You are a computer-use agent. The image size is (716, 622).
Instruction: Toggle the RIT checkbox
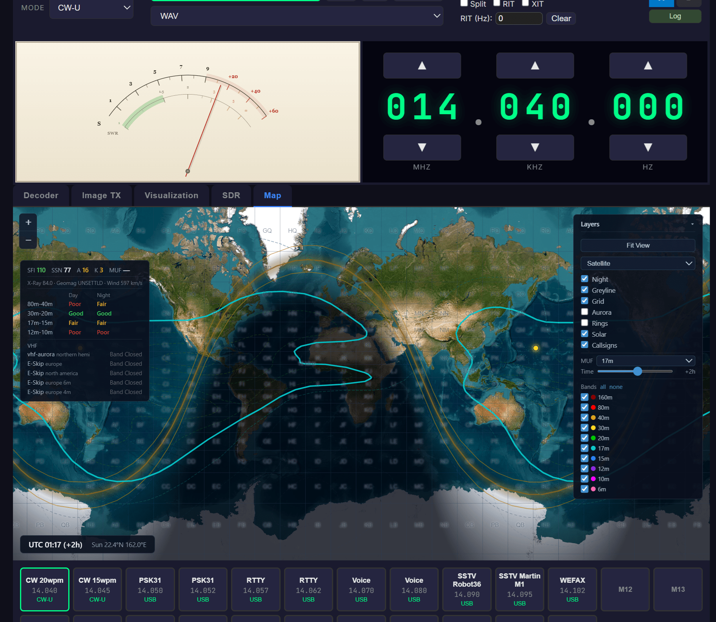(497, 3)
